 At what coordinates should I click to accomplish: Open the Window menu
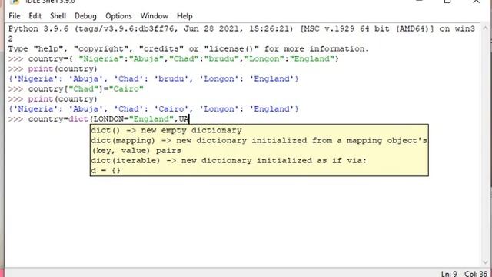pyautogui.click(x=154, y=16)
